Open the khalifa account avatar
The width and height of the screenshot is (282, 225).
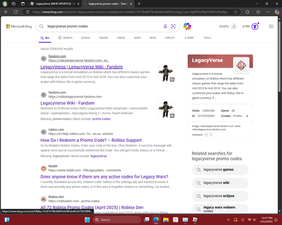point(234,26)
